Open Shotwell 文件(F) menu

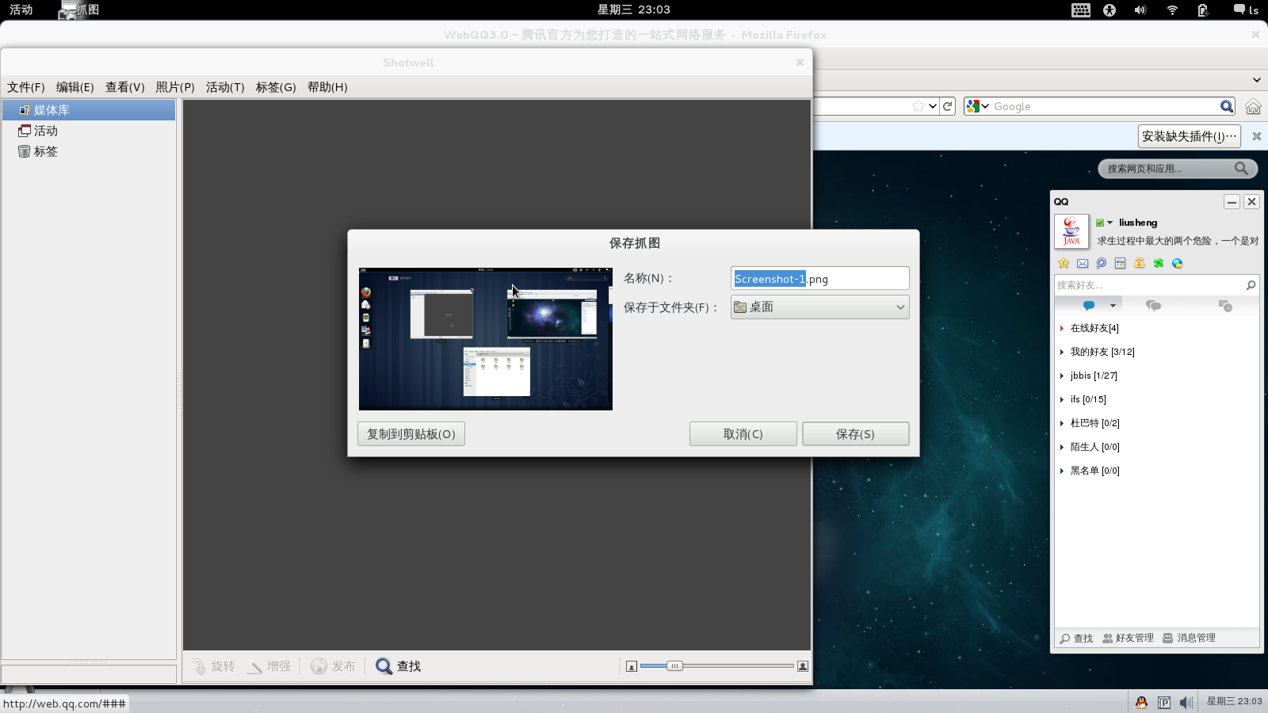click(x=26, y=87)
